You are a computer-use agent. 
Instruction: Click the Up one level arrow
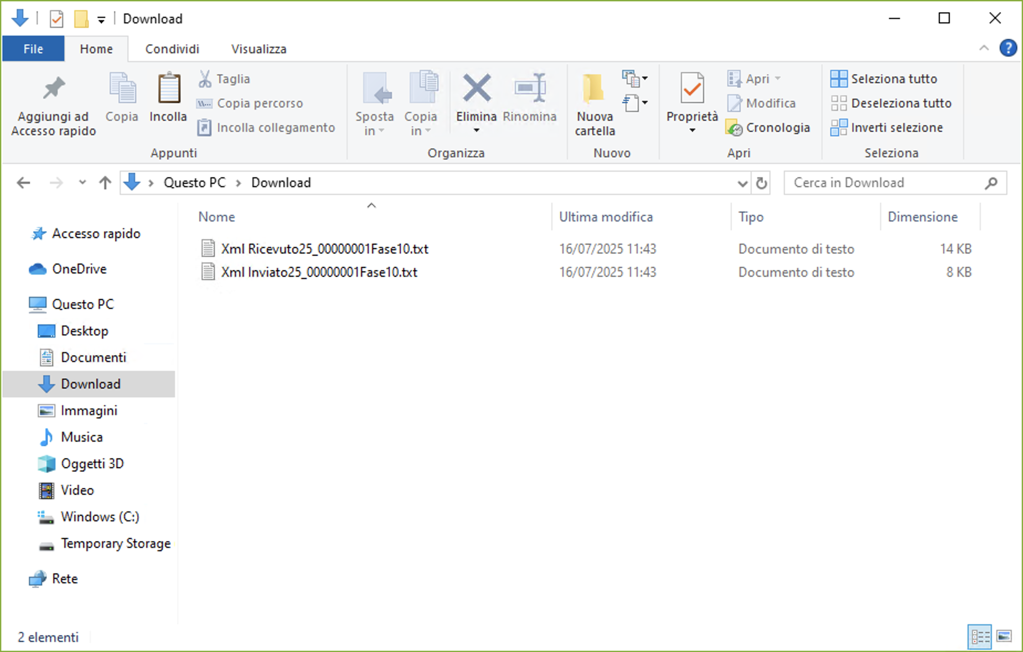[105, 183]
